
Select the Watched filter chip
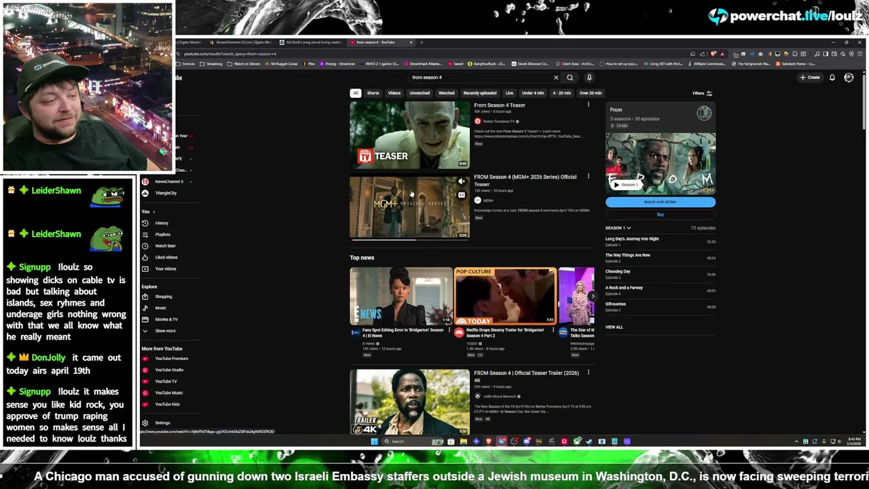tap(446, 93)
